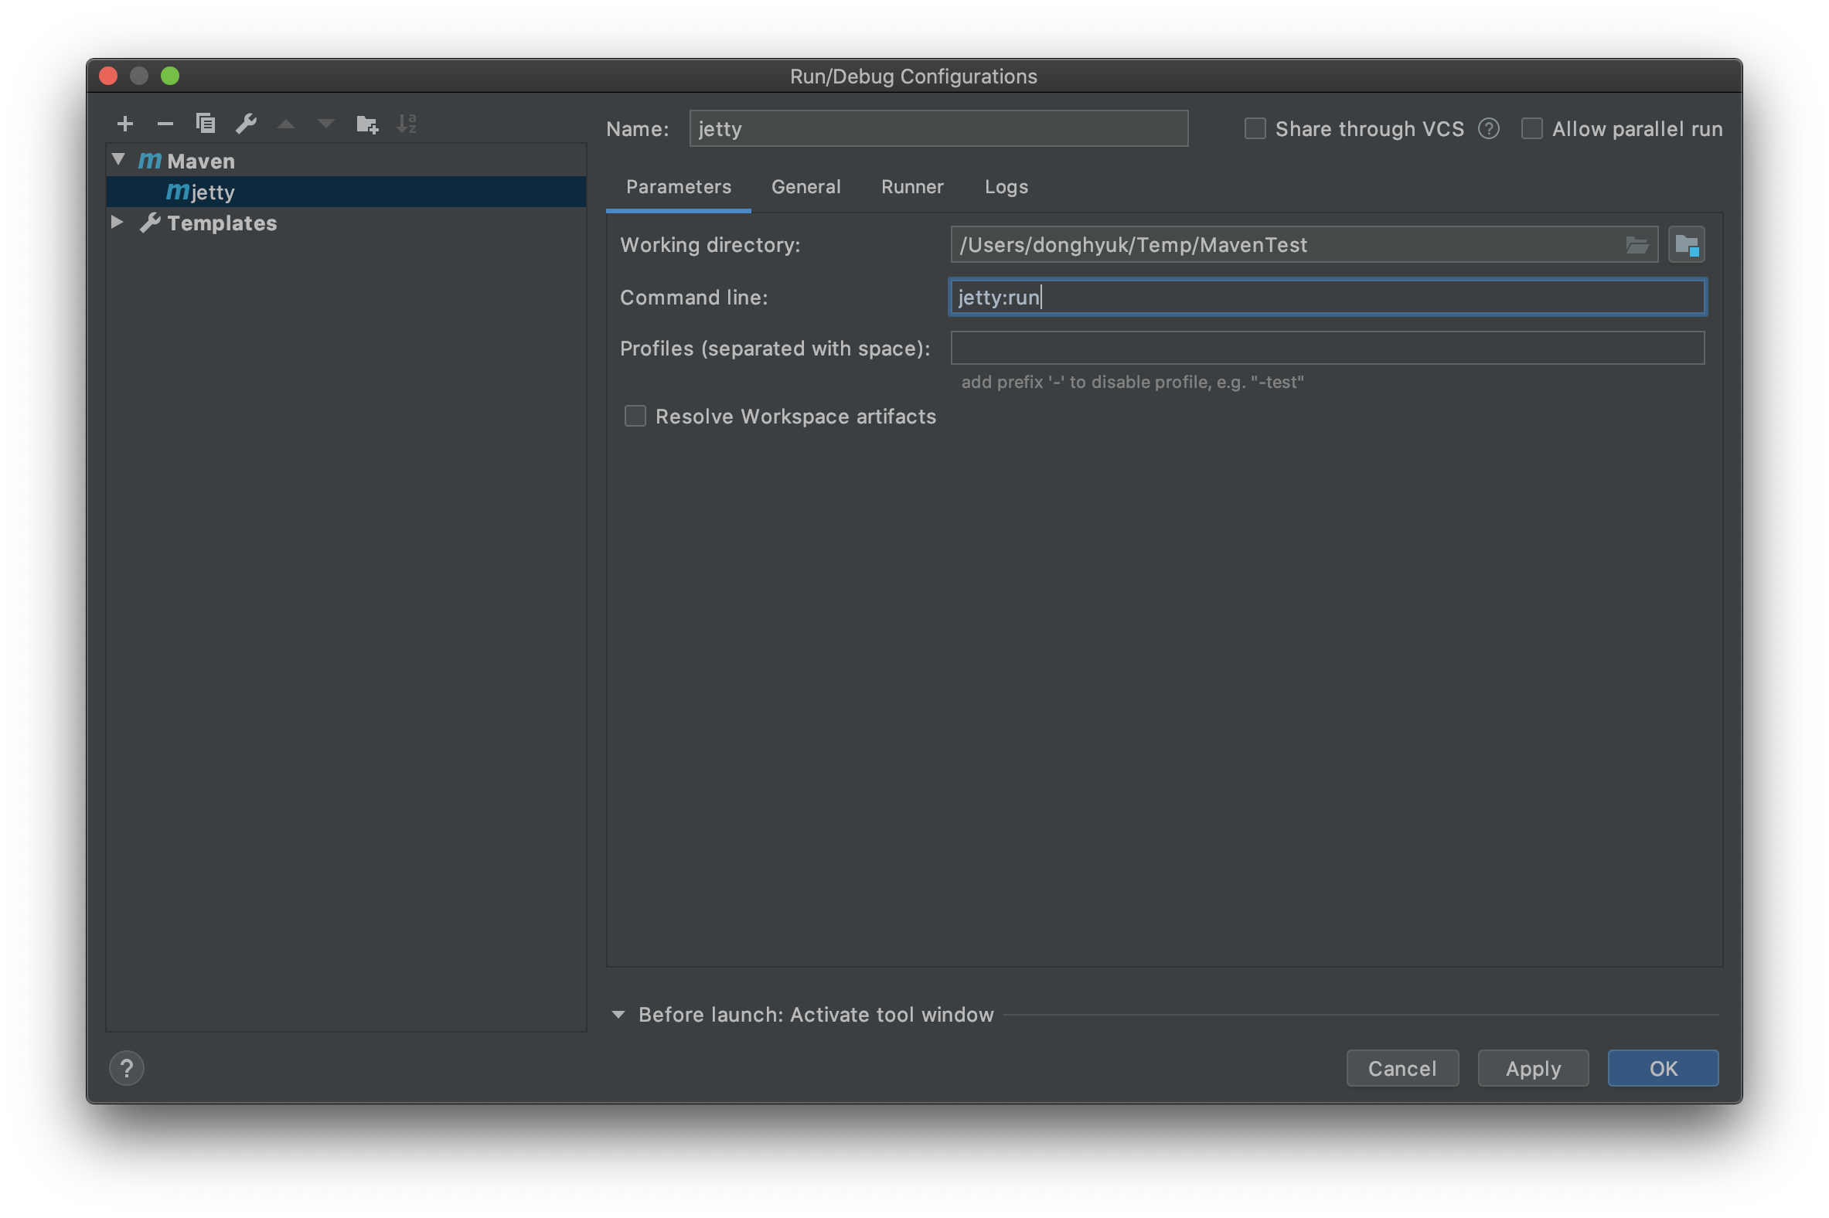
Task: Click the Cancel button
Action: [1402, 1068]
